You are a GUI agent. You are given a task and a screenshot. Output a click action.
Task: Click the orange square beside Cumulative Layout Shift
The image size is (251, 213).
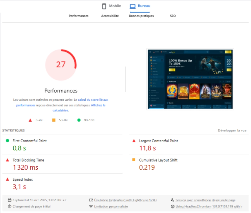click(x=134, y=160)
